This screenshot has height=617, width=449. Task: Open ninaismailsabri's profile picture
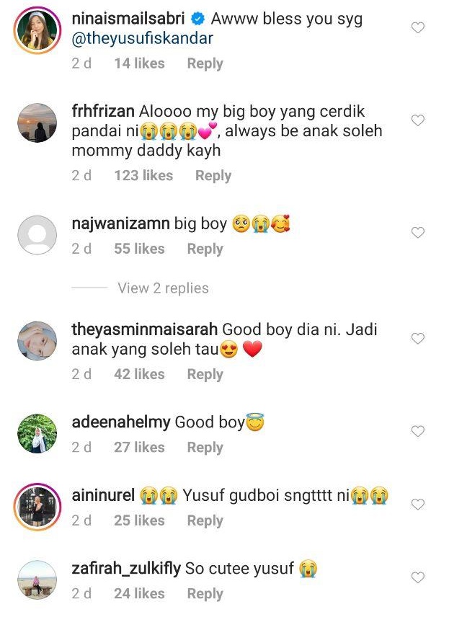tap(37, 30)
